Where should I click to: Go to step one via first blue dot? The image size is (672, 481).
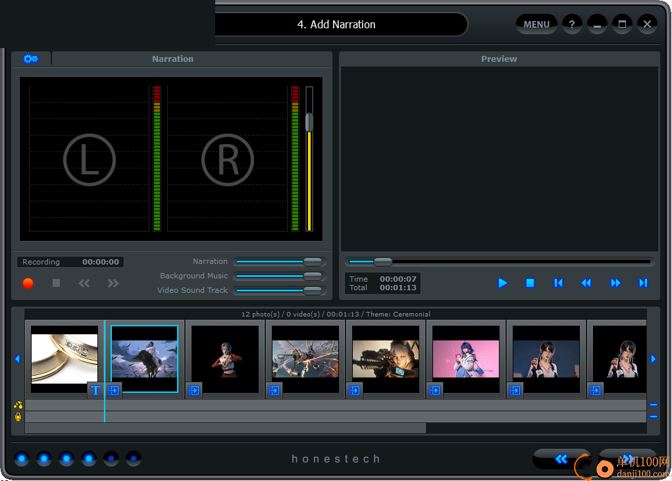click(x=22, y=459)
